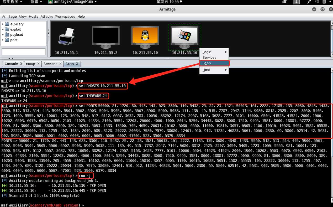The height and width of the screenshot is (207, 333).
Task: Click the auxiliary tree label
Action: tap(17, 24)
